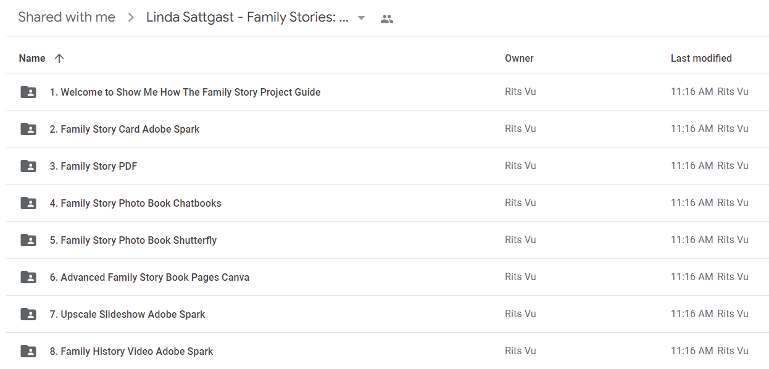The image size is (769, 369).
Task: Click folder icon next to Family Story PDF
Action: (28, 166)
